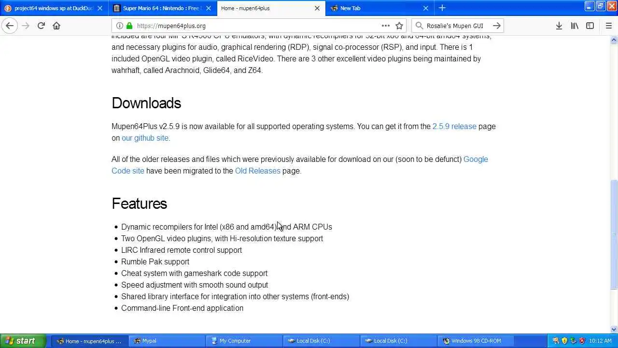The height and width of the screenshot is (348, 618).
Task: Open the our github site link
Action: click(145, 138)
